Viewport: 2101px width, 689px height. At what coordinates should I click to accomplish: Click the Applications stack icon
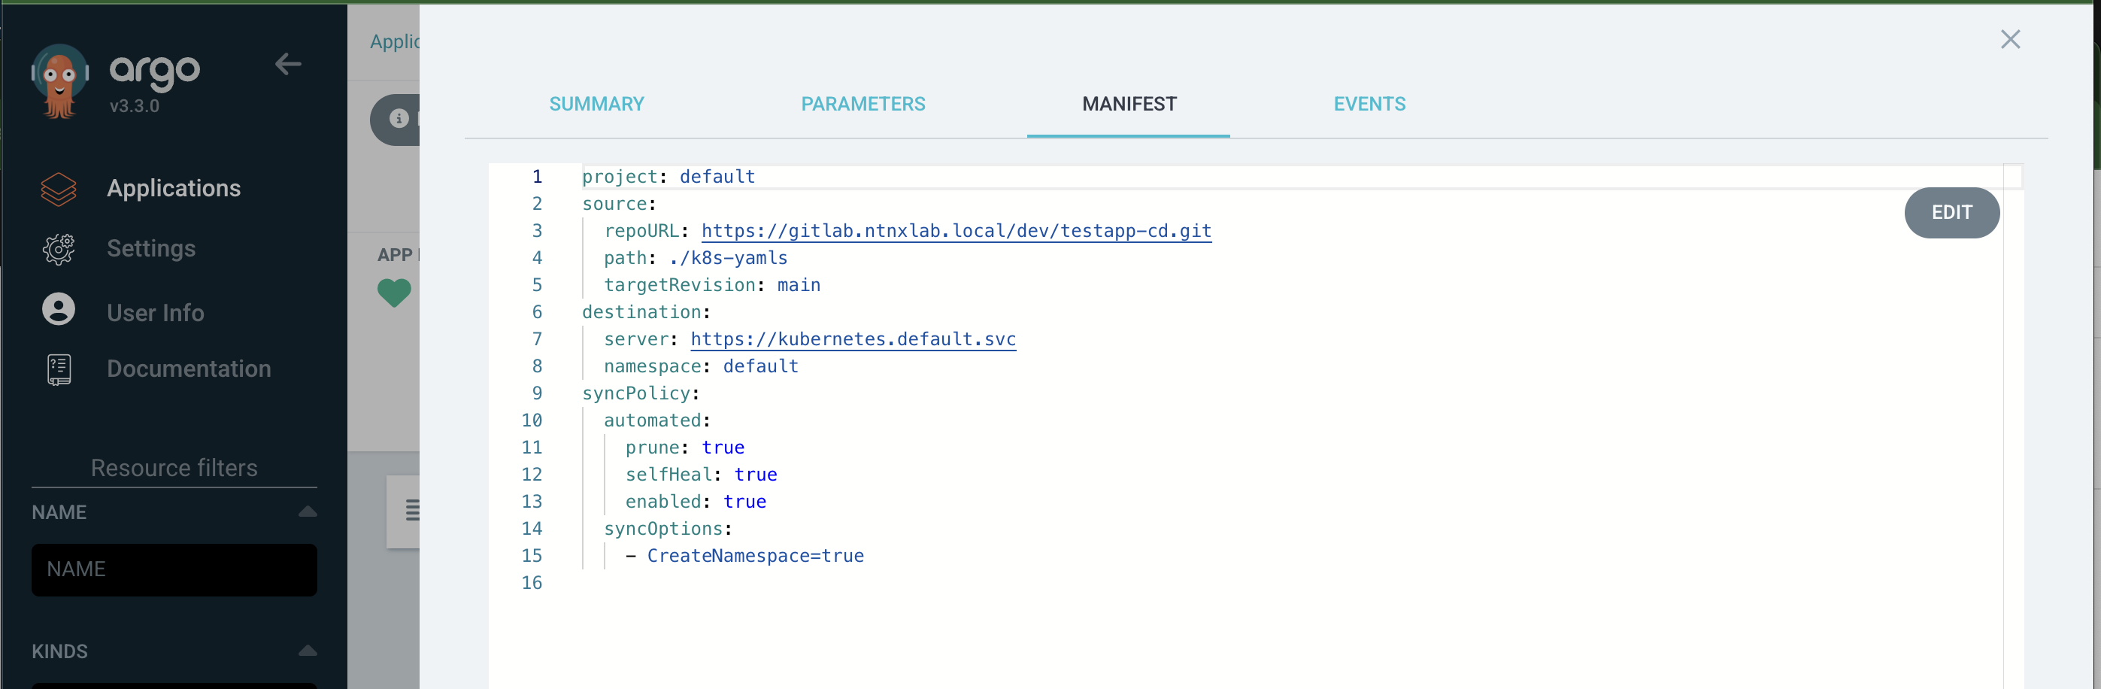[59, 189]
